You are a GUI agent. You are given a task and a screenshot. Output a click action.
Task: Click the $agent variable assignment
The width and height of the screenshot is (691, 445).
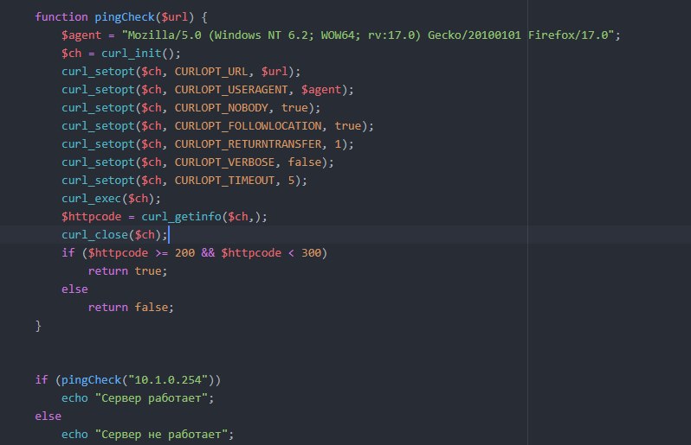point(81,35)
